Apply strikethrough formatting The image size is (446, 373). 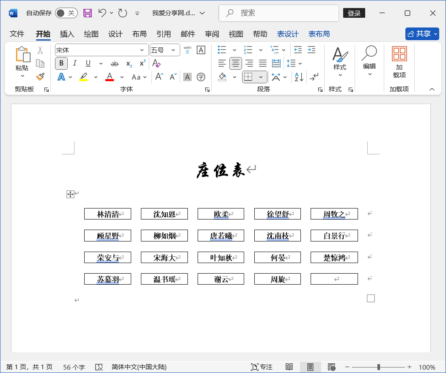[x=115, y=64]
